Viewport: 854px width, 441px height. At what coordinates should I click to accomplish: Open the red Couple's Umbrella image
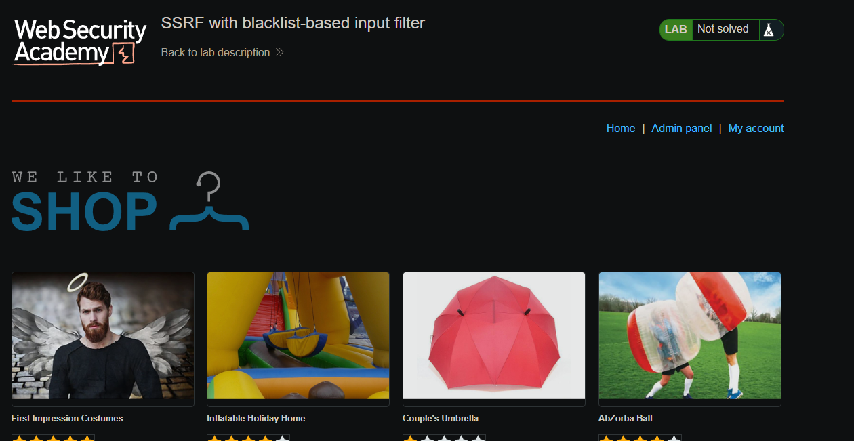pyautogui.click(x=494, y=336)
